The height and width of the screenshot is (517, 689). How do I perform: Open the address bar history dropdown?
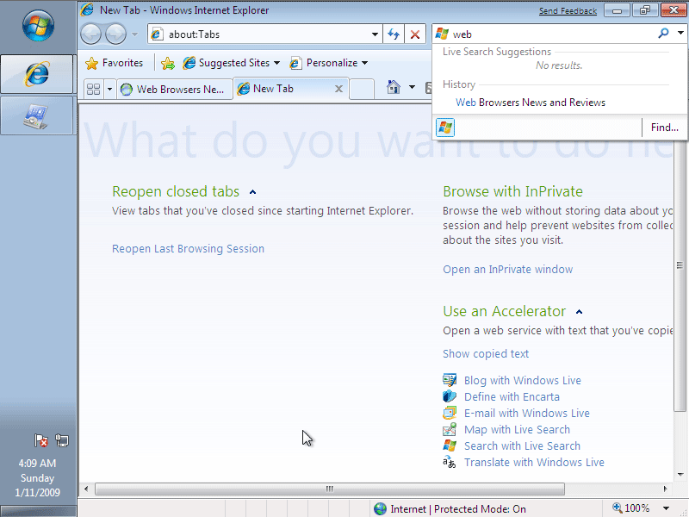[375, 34]
